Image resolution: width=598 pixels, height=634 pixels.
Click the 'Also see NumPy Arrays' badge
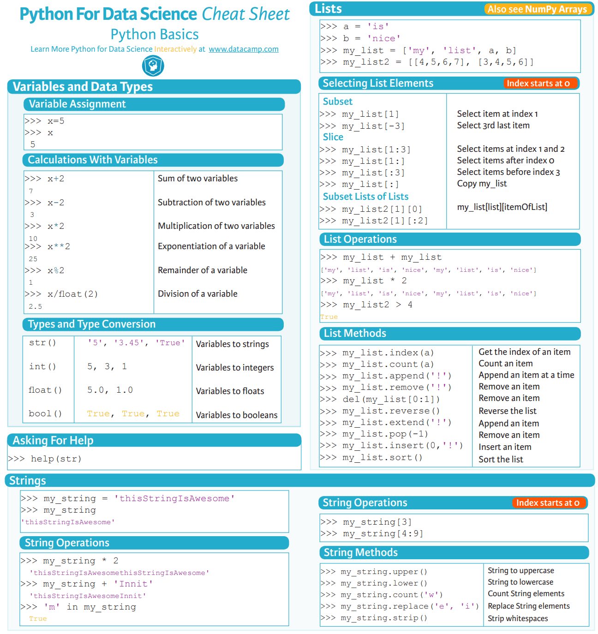pyautogui.click(x=538, y=9)
